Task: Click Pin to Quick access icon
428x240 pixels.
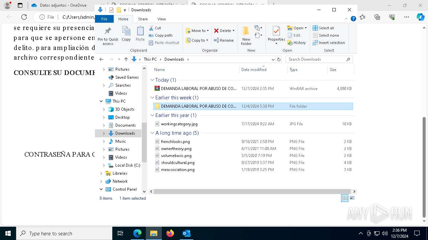Action: 108,36
